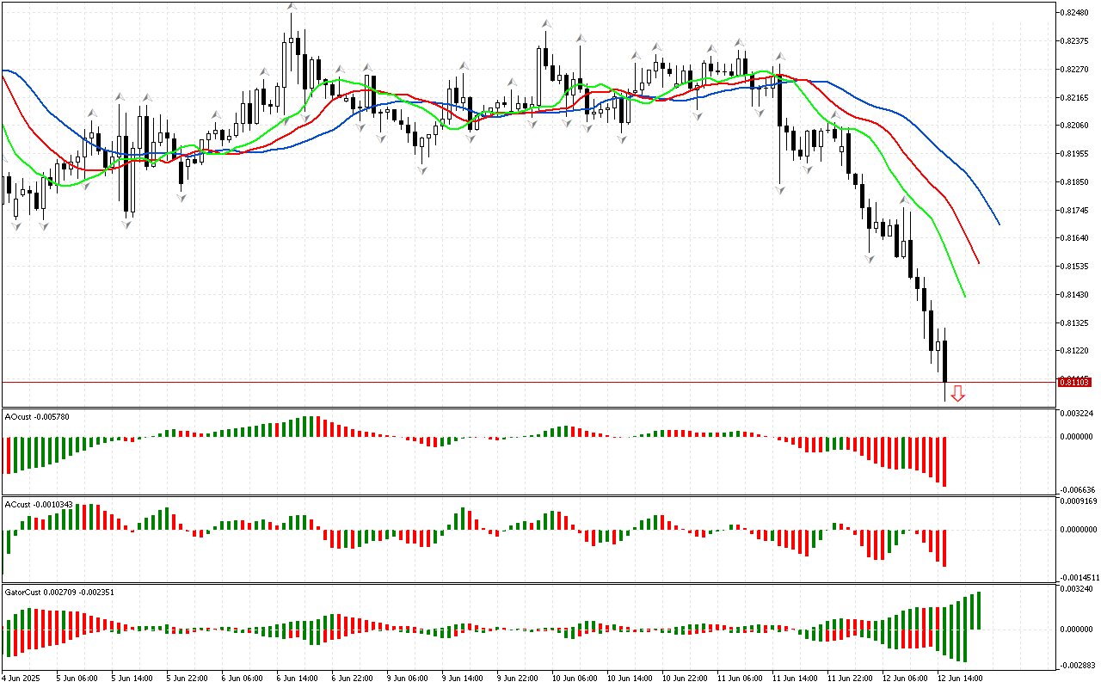Click right end of blue Alligator line

pyautogui.click(x=999, y=224)
